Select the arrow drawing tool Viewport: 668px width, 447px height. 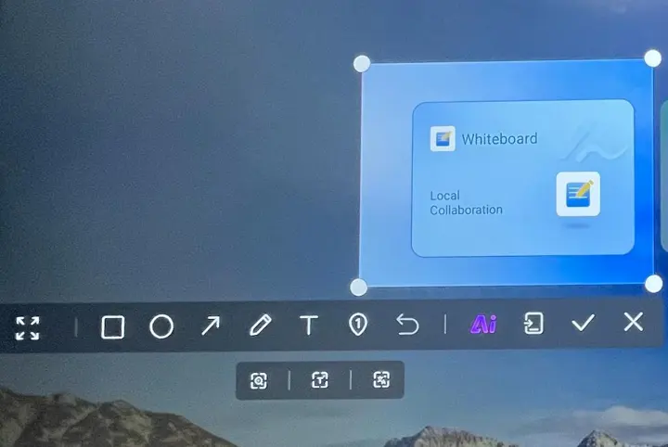point(211,326)
